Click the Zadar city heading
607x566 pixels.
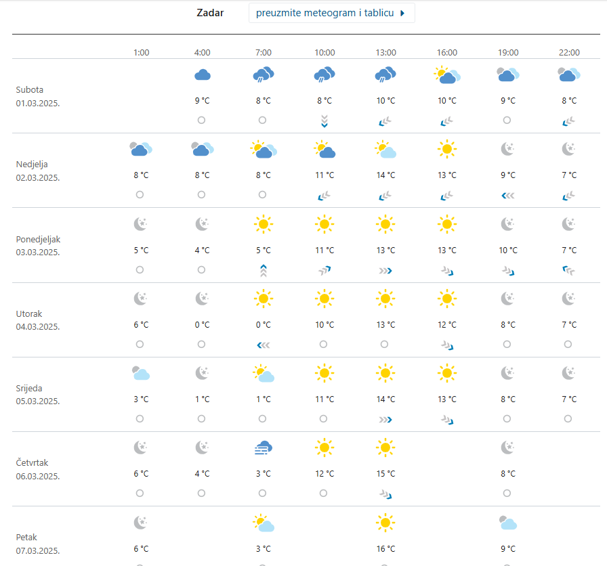tap(210, 13)
